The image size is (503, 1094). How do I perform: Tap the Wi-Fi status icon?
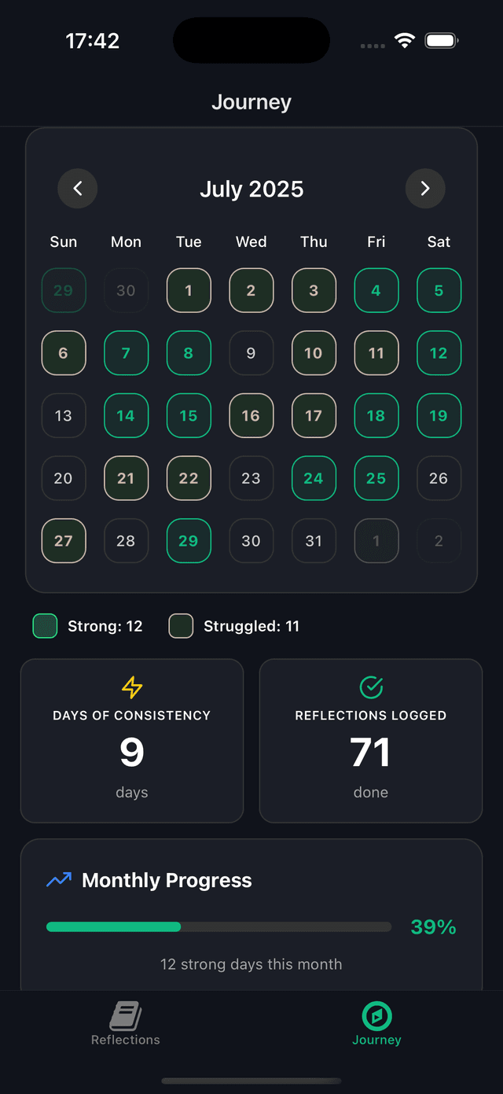pos(405,40)
